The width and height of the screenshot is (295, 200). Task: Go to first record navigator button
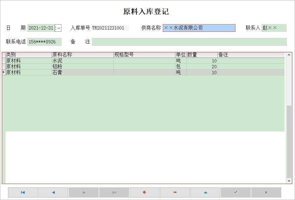[23, 192]
